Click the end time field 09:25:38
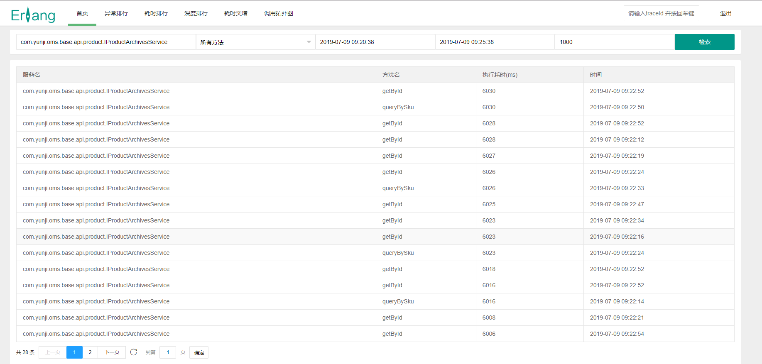The height and width of the screenshot is (364, 762). (495, 42)
